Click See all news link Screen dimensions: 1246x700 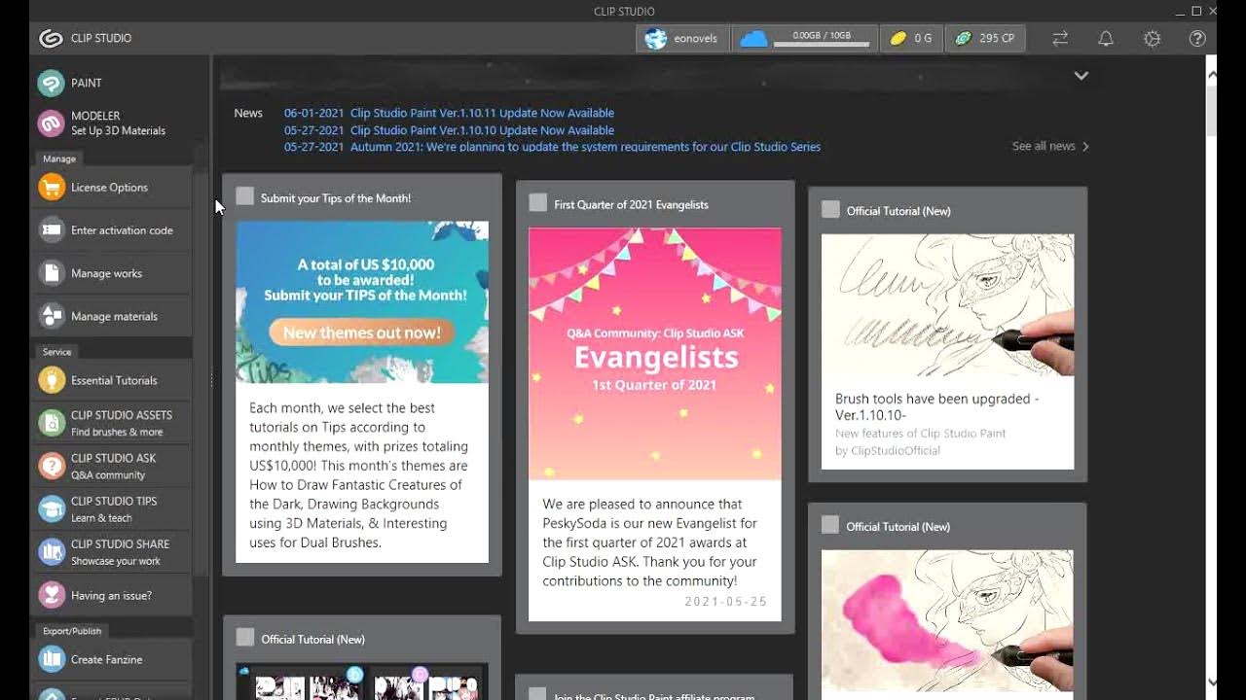tap(1044, 146)
